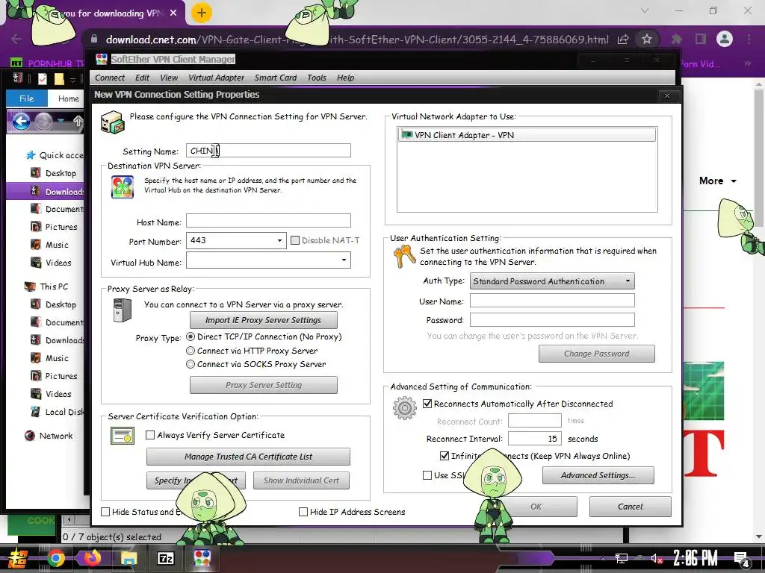The image size is (765, 573).
Task: Open the Virtual Adapter menu
Action: click(216, 78)
